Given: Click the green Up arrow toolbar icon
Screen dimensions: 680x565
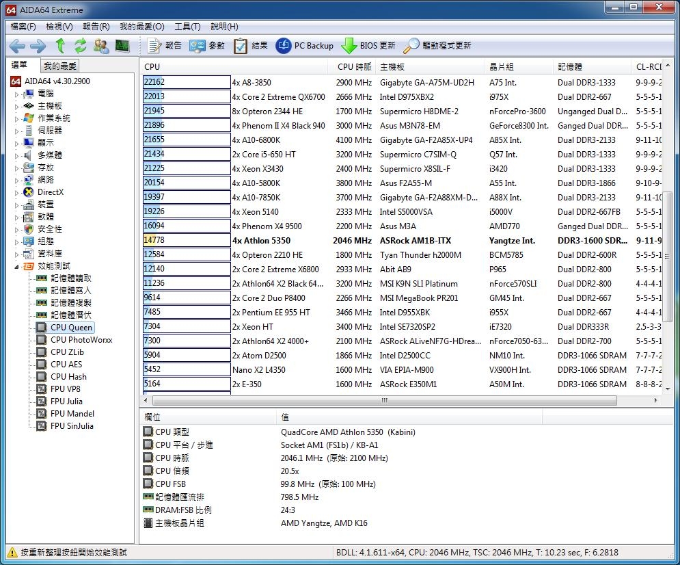Looking at the screenshot, I should 60,46.
